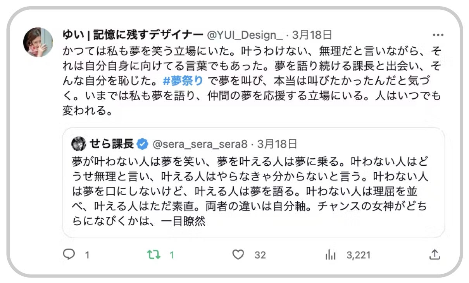
Task: Click the blue verified badge beside せら課長
Action: (143, 144)
